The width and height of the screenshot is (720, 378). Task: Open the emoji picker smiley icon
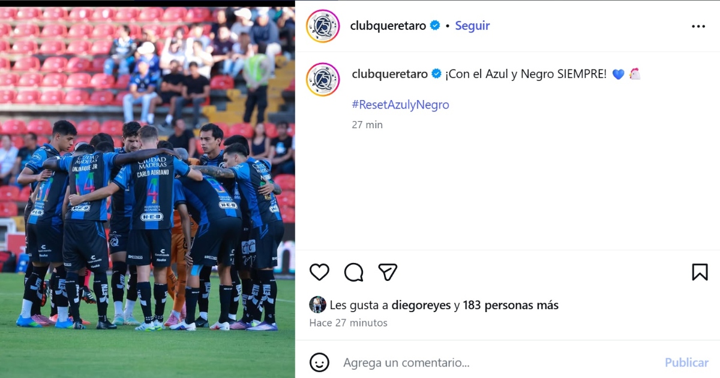pos(319,362)
